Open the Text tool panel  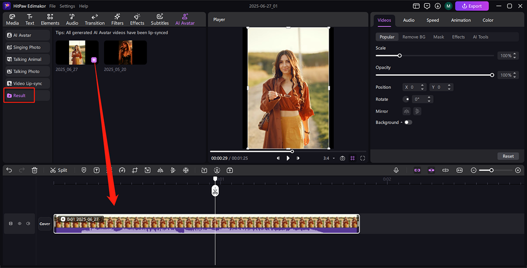tap(30, 19)
